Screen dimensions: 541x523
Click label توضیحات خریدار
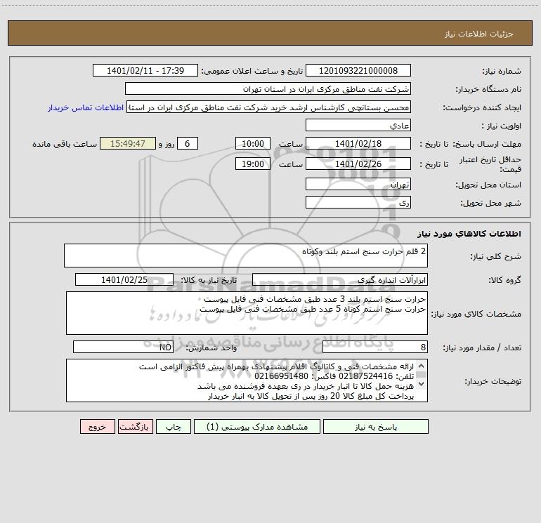point(493,381)
